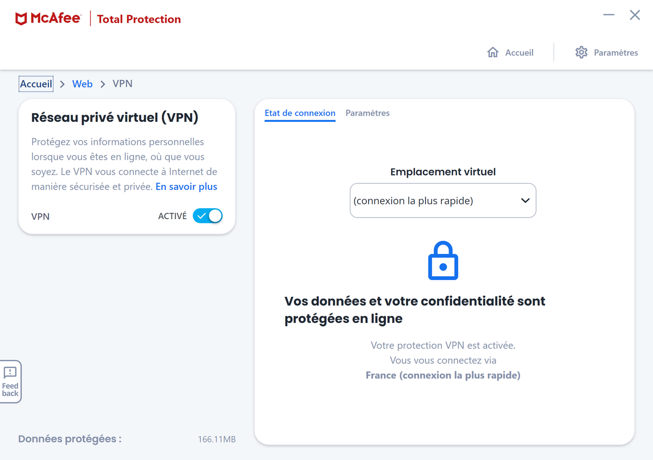Click the checkmark inside the VPN switch

point(202,216)
